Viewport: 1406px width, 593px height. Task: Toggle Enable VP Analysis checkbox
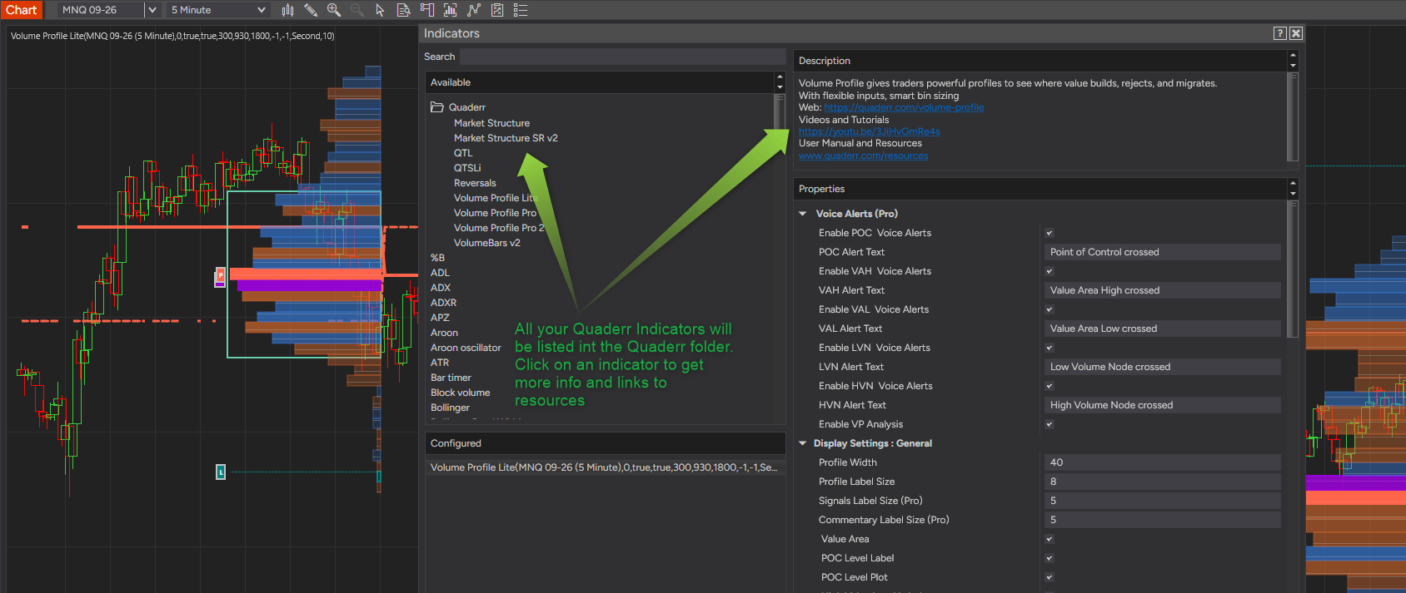pyautogui.click(x=1050, y=424)
